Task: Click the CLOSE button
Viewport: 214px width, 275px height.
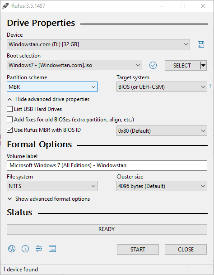Action: point(186,249)
